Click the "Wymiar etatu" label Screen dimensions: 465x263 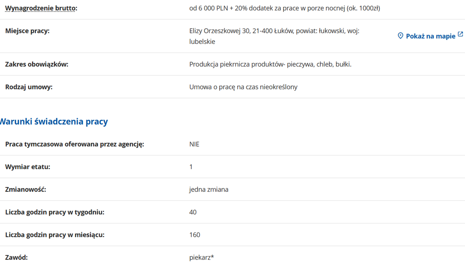(x=28, y=167)
